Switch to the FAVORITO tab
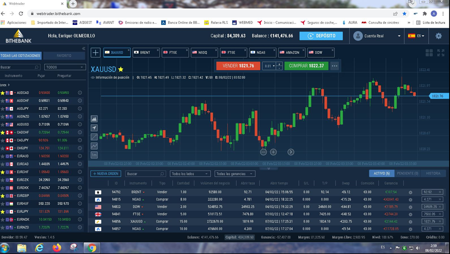Viewport: 450px width, 254px height. [64, 55]
